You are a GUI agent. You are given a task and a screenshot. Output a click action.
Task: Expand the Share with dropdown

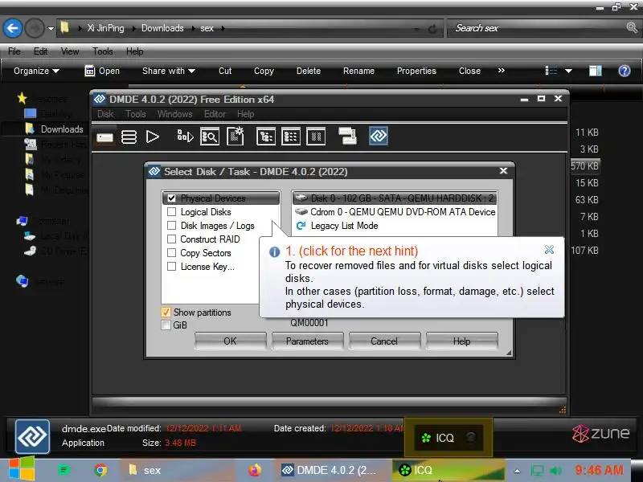coord(168,71)
